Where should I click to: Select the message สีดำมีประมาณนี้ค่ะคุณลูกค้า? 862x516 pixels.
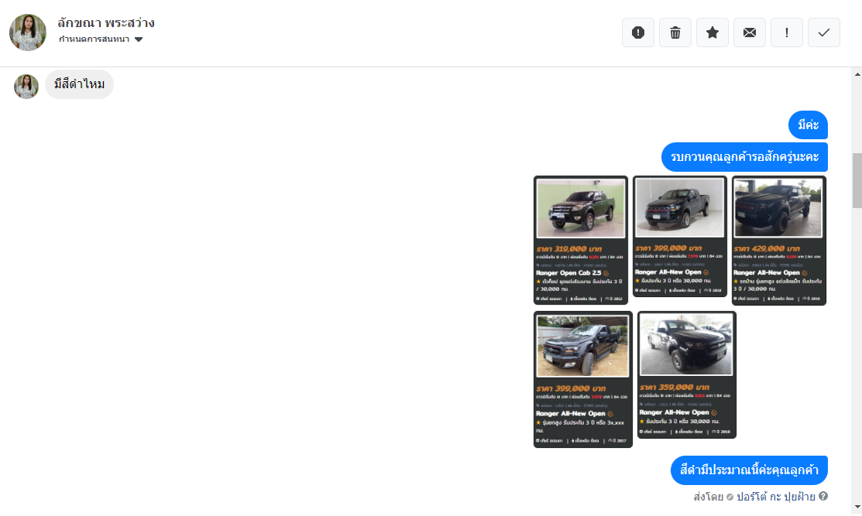749,470
